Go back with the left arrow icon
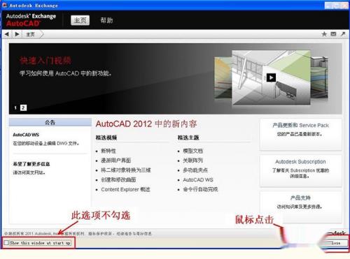Viewport: 350px width, 259px height. coord(7,34)
